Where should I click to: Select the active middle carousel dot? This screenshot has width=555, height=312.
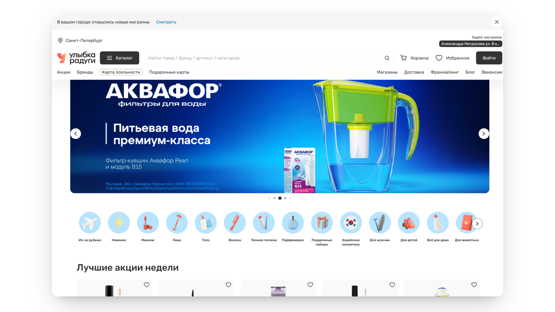coord(280,198)
